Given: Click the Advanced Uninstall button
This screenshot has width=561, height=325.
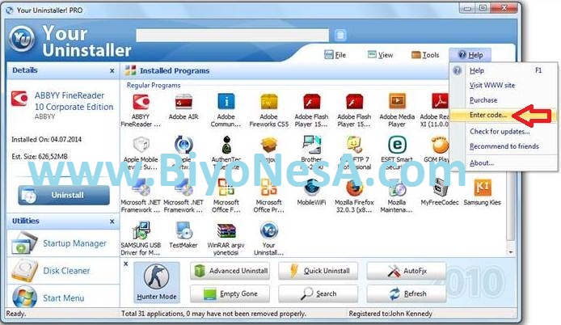Looking at the screenshot, I should [230, 271].
